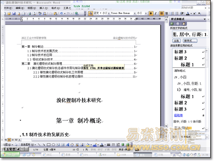Open the Styles and Formatting pane title dropdown
The height and width of the screenshot is (162, 215).
(205, 19)
